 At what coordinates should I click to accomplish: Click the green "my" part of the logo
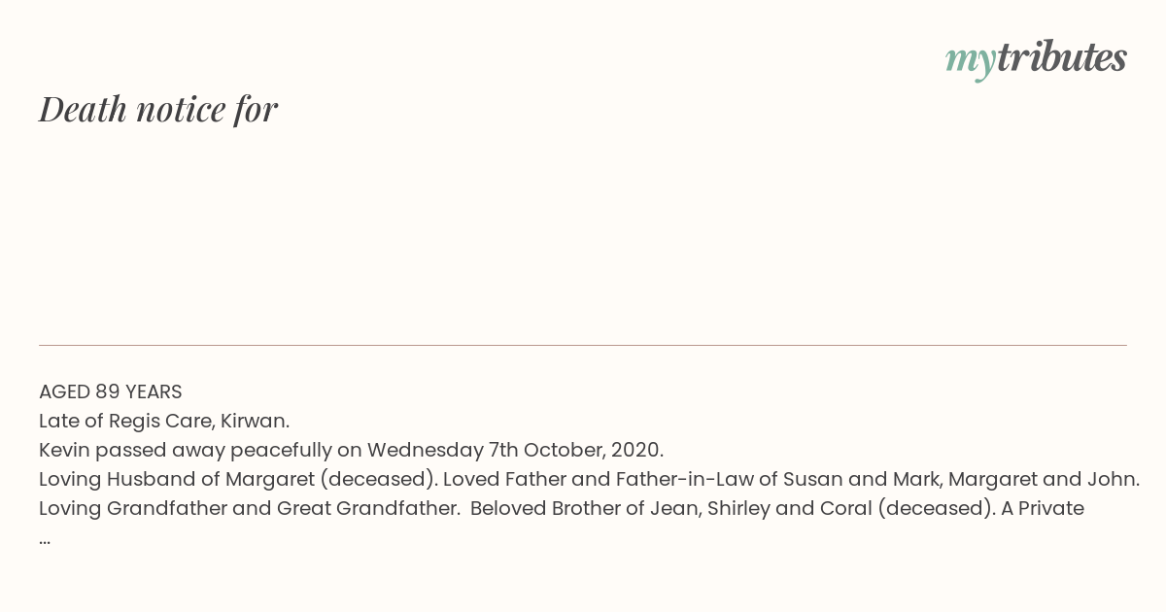point(970,62)
